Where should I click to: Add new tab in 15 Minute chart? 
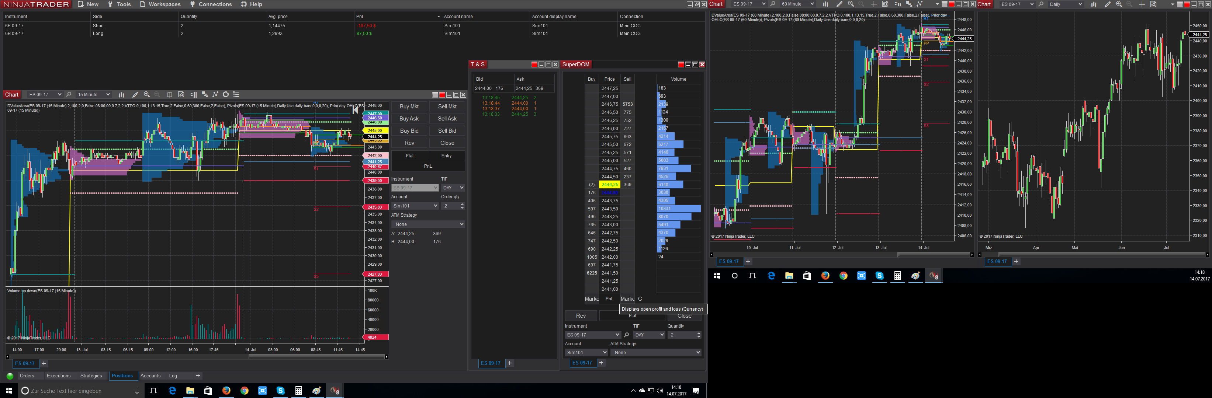pyautogui.click(x=44, y=364)
